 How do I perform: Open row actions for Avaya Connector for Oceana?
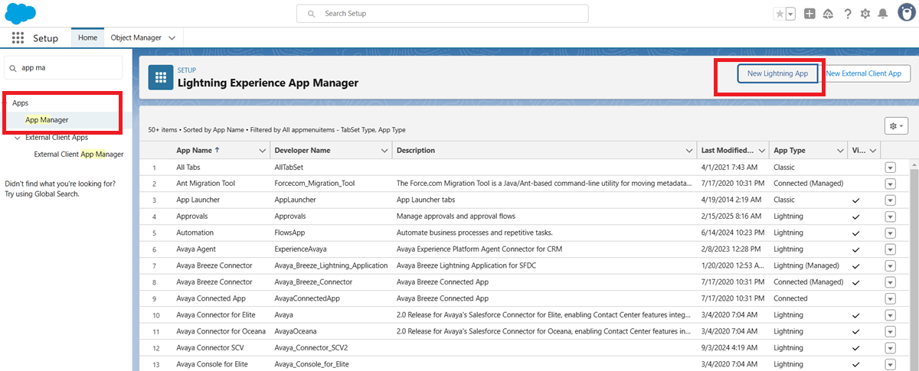pos(890,331)
